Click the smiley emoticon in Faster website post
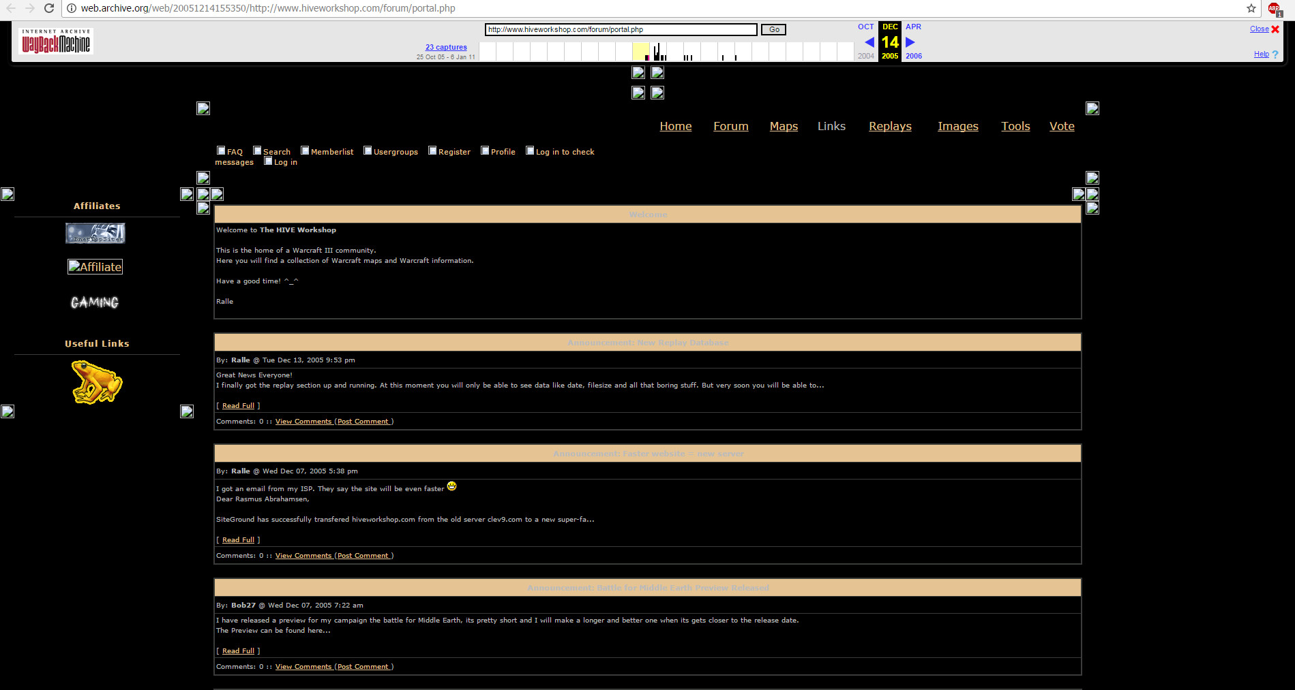Viewport: 1295px width, 690px height. click(x=451, y=486)
